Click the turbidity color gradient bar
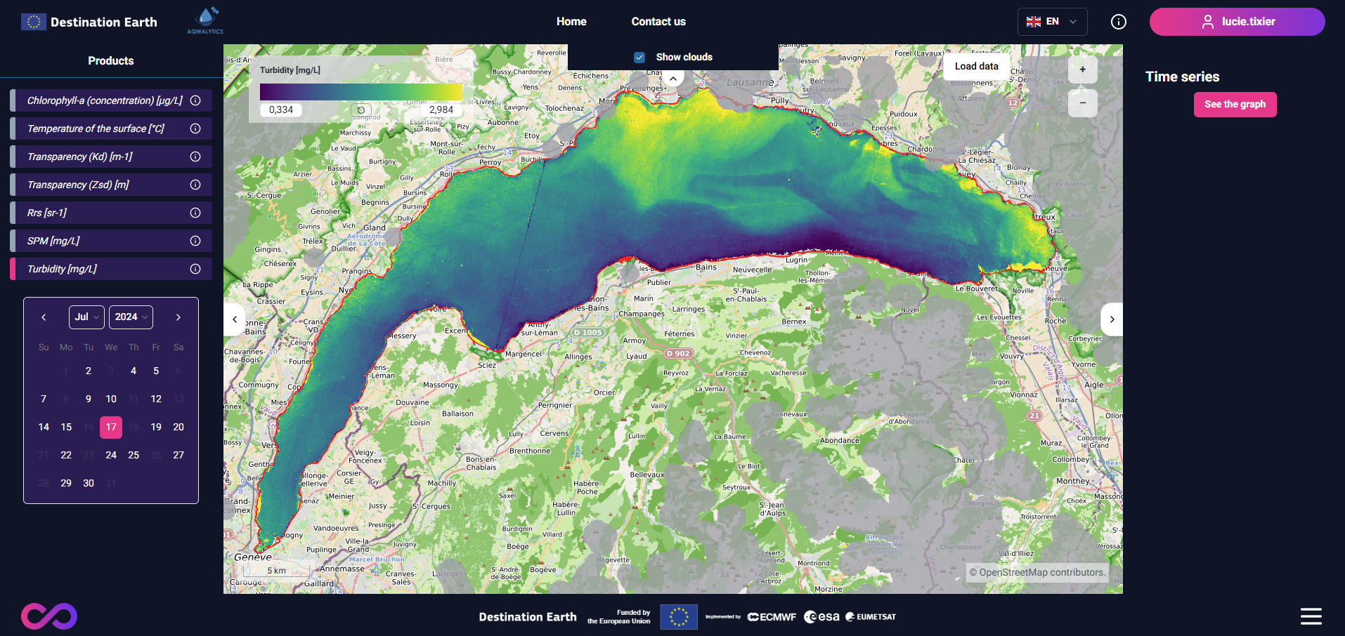Image resolution: width=1345 pixels, height=636 pixels. [x=360, y=92]
